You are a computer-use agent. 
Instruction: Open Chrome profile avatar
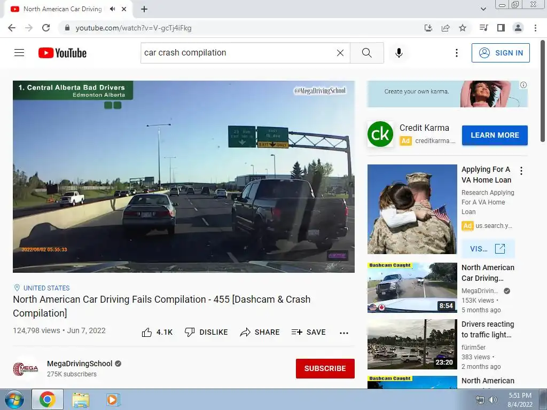click(x=518, y=28)
